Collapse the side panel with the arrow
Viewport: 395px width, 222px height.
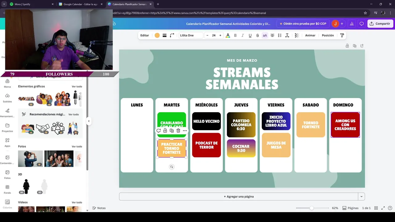[x=89, y=121]
